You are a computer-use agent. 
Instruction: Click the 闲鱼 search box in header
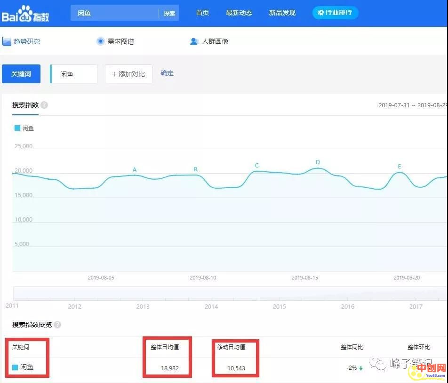coord(114,13)
